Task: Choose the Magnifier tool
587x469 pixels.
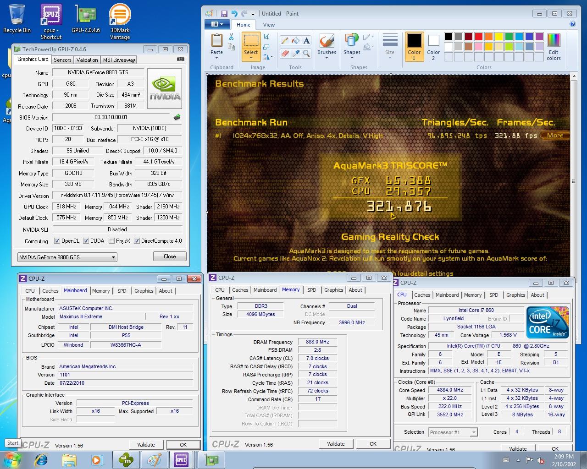Action: click(x=306, y=54)
